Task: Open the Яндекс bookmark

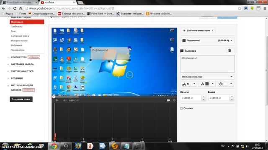Action: point(8,14)
